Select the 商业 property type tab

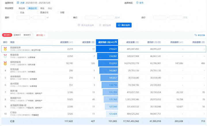pyautogui.click(x=42, y=8)
